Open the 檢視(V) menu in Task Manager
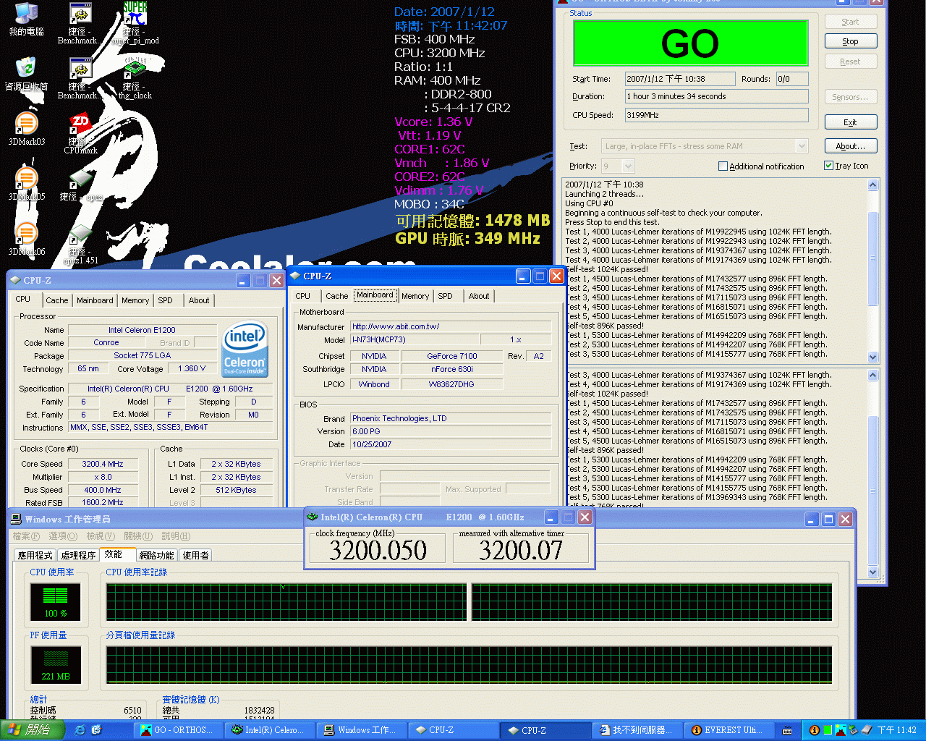The height and width of the screenshot is (741, 926). click(x=101, y=536)
